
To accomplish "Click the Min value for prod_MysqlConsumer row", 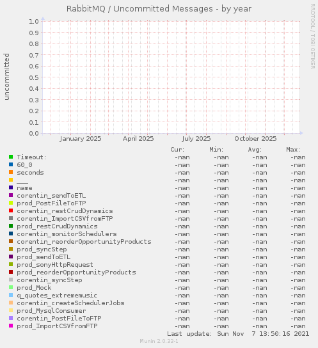I will [221, 311].
